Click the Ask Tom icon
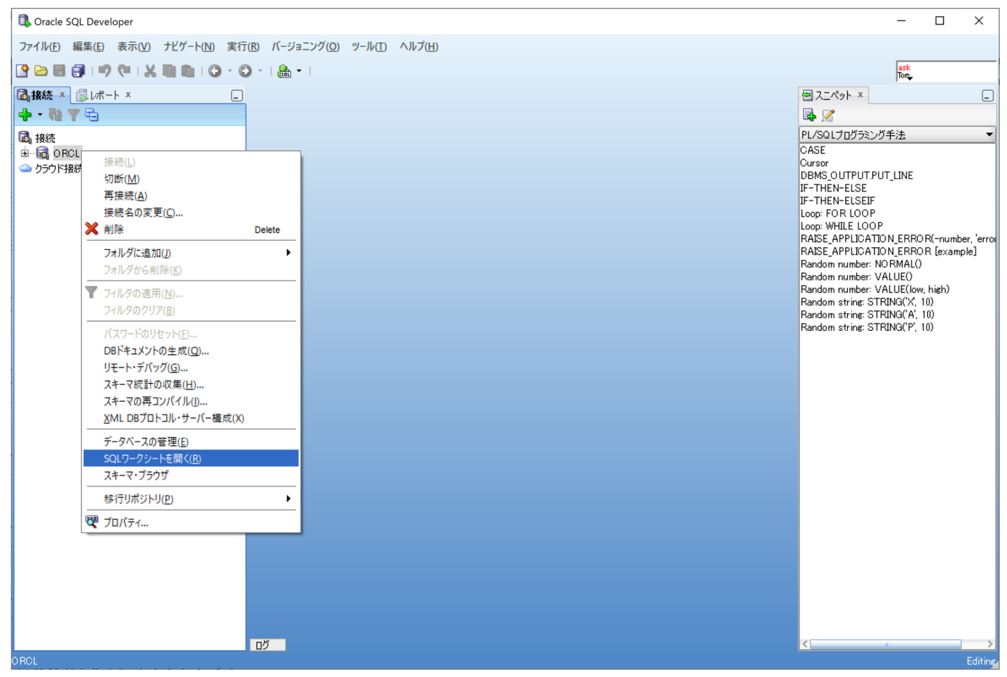 coord(905,71)
